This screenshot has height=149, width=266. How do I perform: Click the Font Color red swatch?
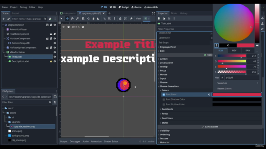point(236,95)
